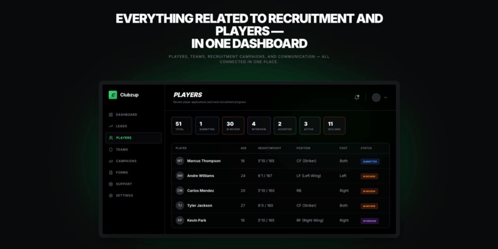Image resolution: width=498 pixels, height=249 pixels.
Task: Open Andre Williams's avatar thumbnail
Action: pos(179,176)
